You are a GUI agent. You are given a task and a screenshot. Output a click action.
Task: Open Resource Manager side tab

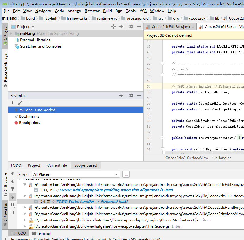(5, 69)
